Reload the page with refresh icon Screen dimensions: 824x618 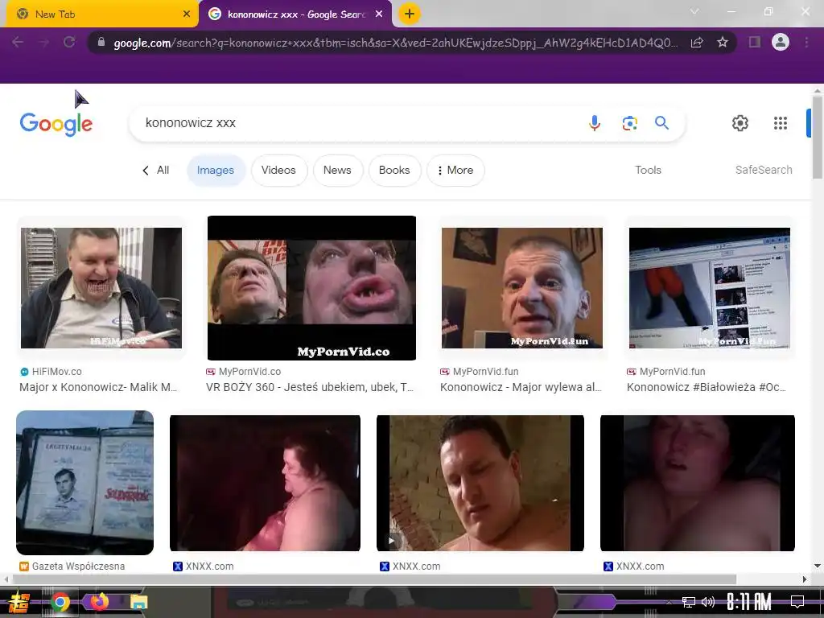[69, 42]
